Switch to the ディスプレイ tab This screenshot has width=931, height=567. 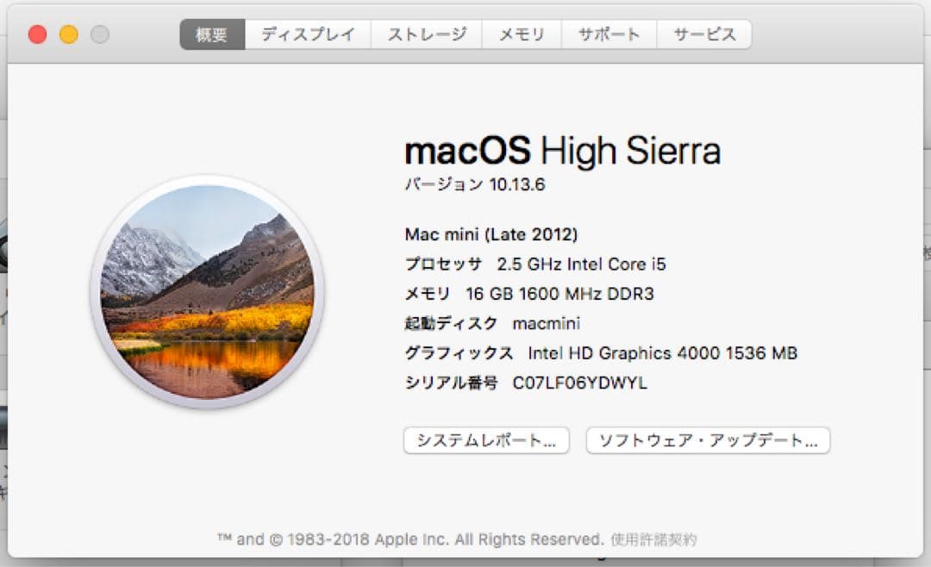(308, 34)
